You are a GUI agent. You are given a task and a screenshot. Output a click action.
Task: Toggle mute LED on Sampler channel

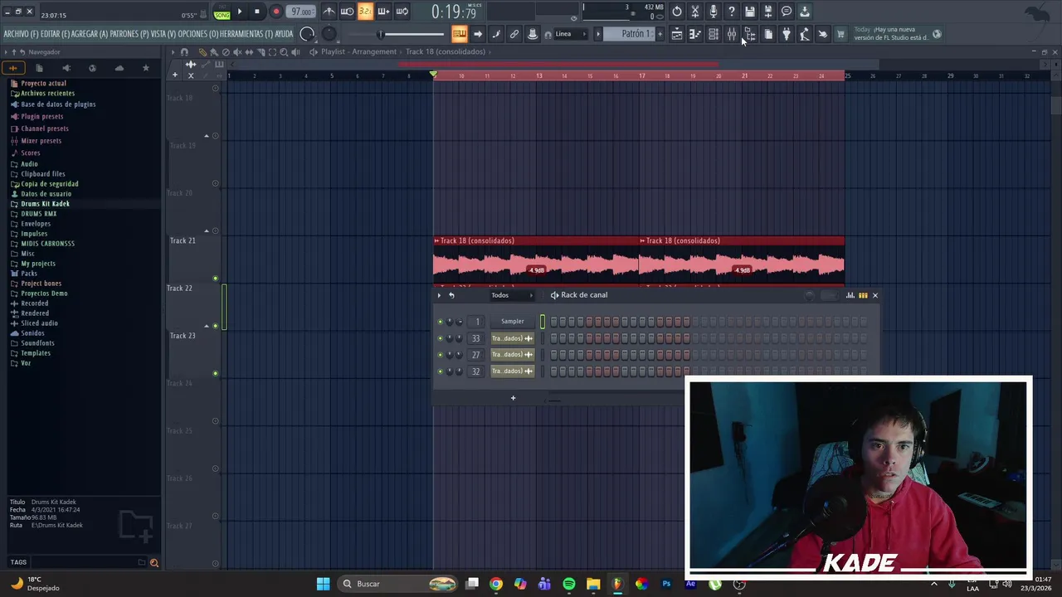(x=440, y=322)
